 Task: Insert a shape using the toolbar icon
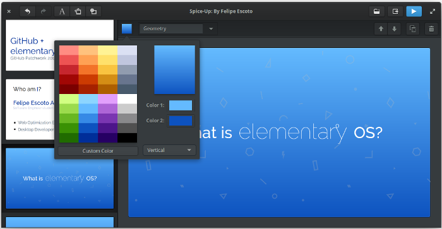click(x=93, y=11)
